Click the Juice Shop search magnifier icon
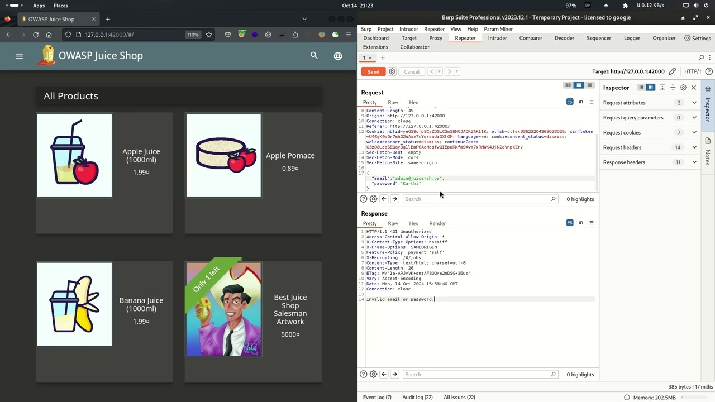This screenshot has height=402, width=715. 314,56
